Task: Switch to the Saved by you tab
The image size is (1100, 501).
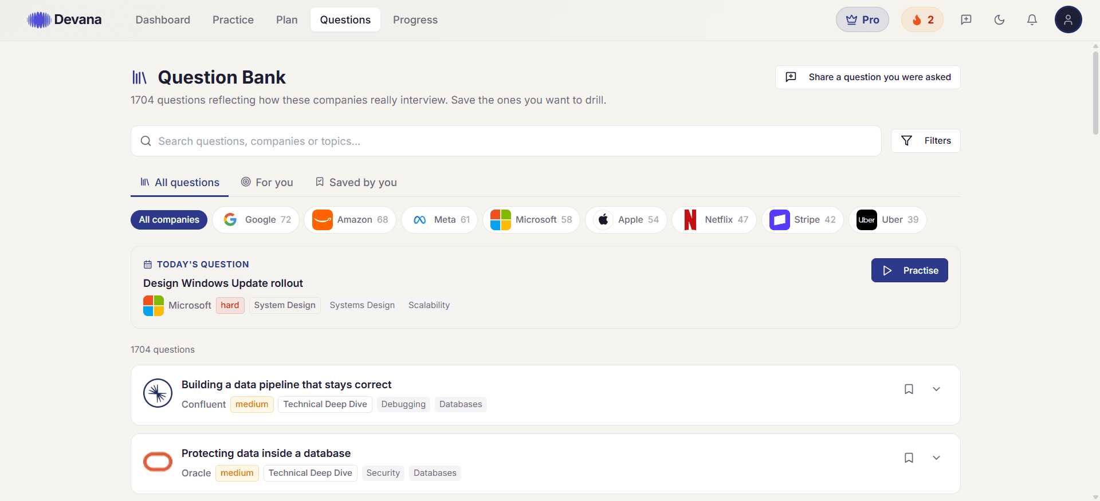Action: (x=356, y=183)
